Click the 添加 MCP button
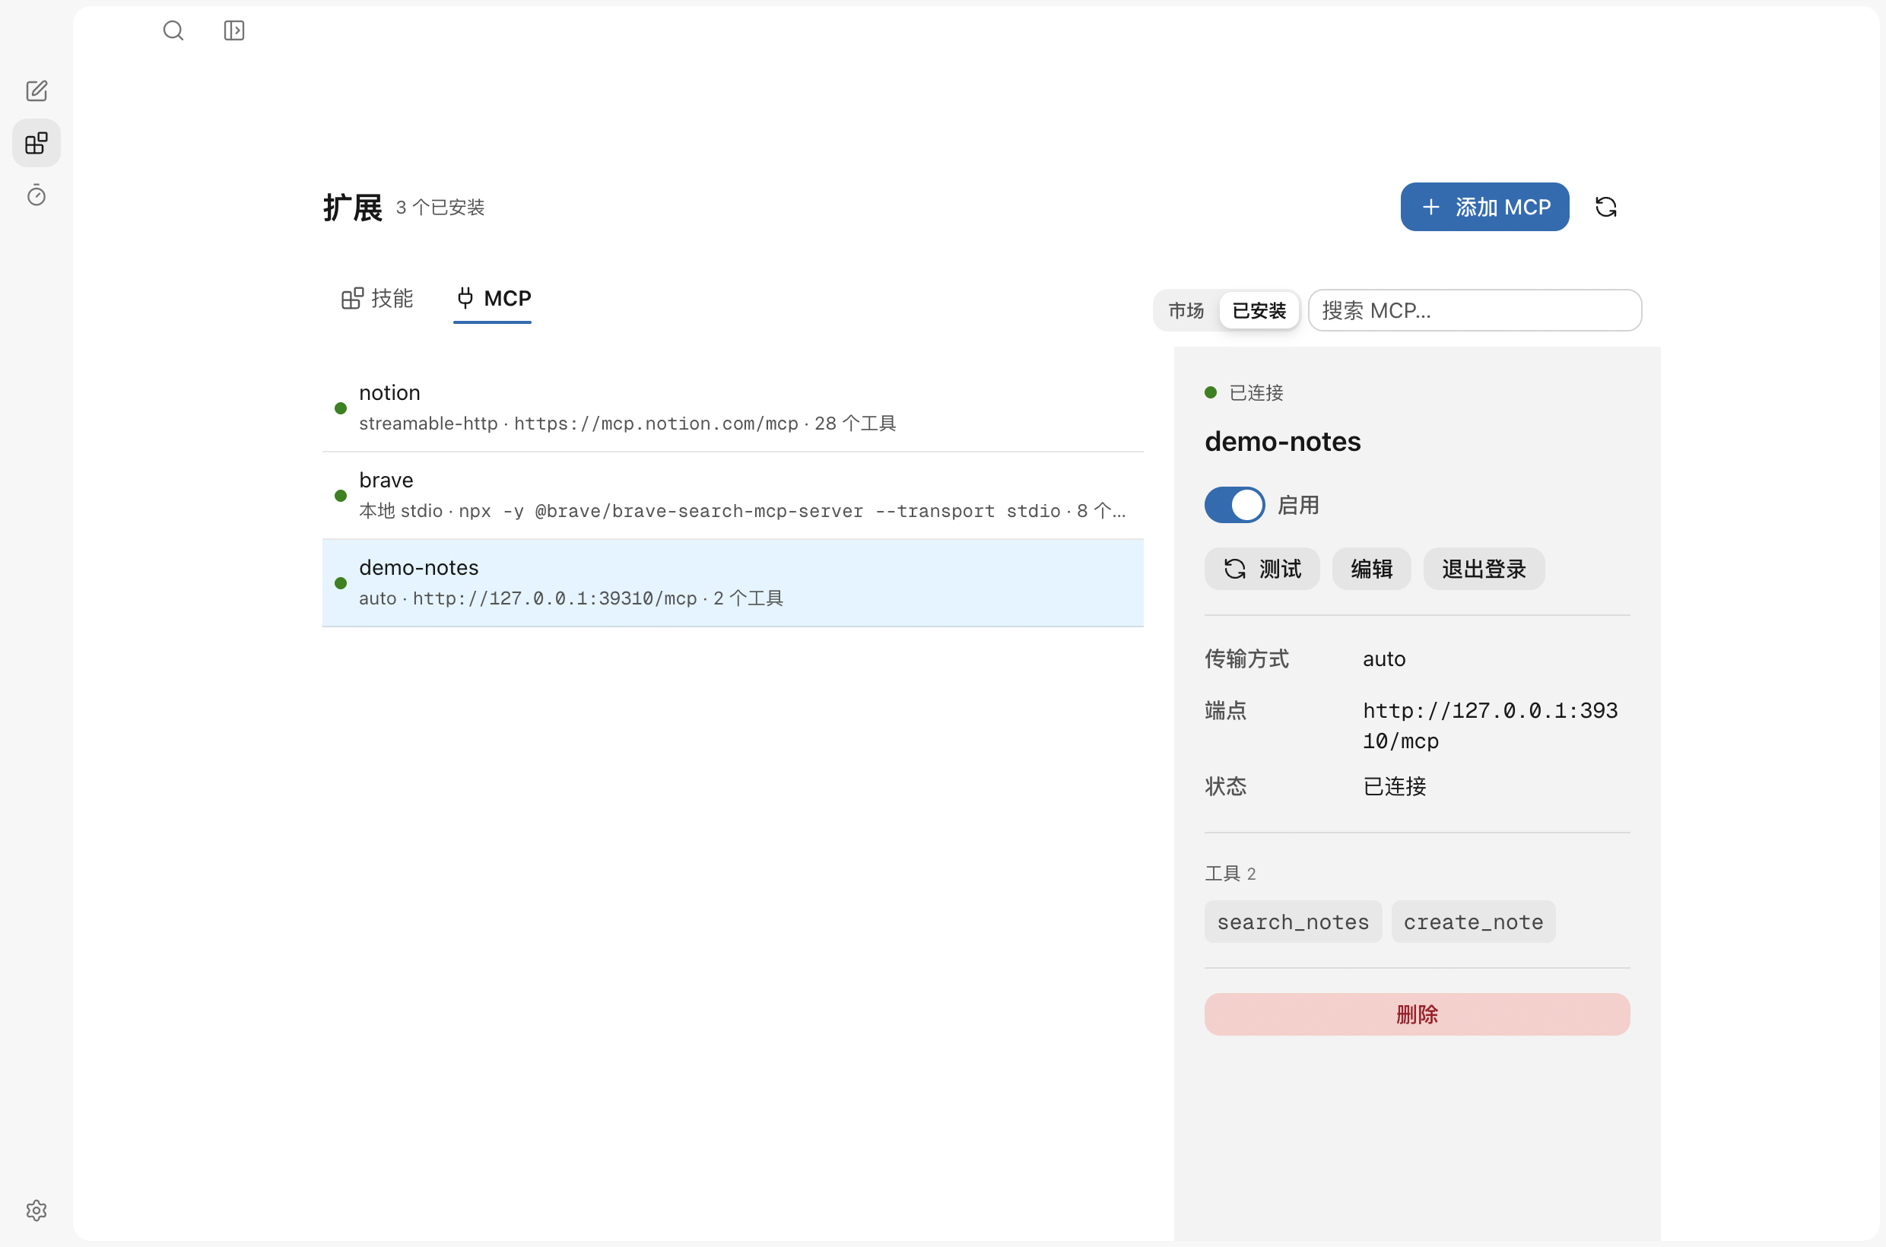This screenshot has width=1886, height=1247. point(1485,207)
